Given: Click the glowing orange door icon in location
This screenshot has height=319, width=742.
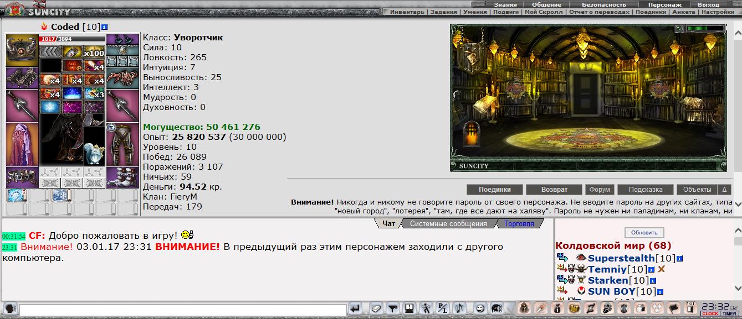Looking at the screenshot, I should tap(472, 133).
